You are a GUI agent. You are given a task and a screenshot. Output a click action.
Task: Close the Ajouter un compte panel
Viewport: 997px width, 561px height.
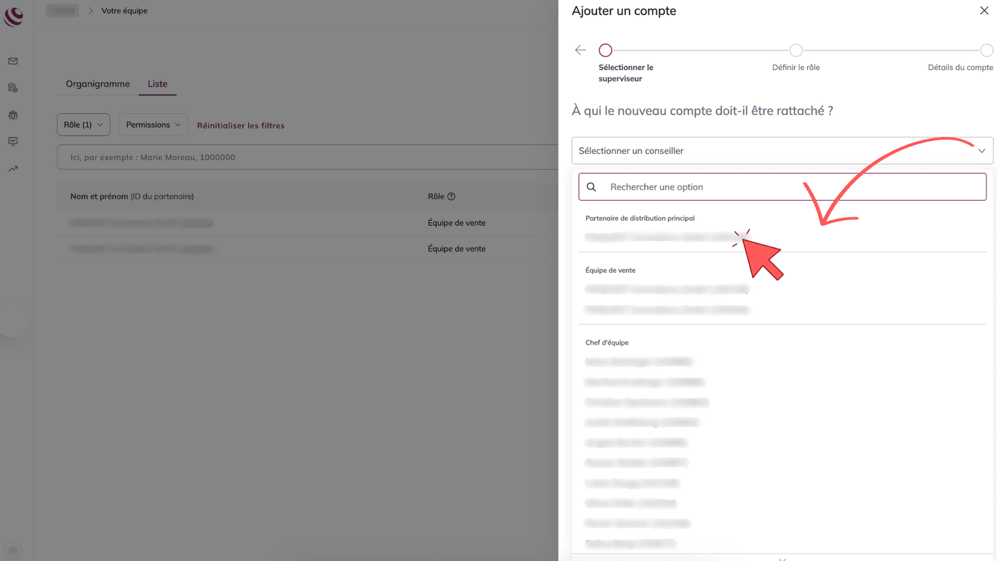click(x=984, y=10)
